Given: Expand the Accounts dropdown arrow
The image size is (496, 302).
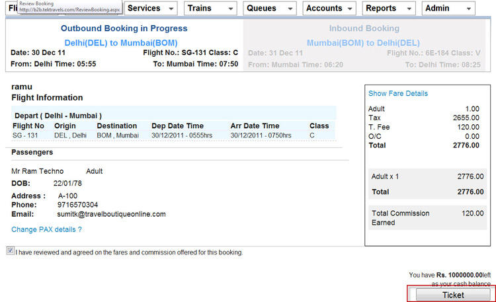Looking at the screenshot, I should (x=349, y=9).
